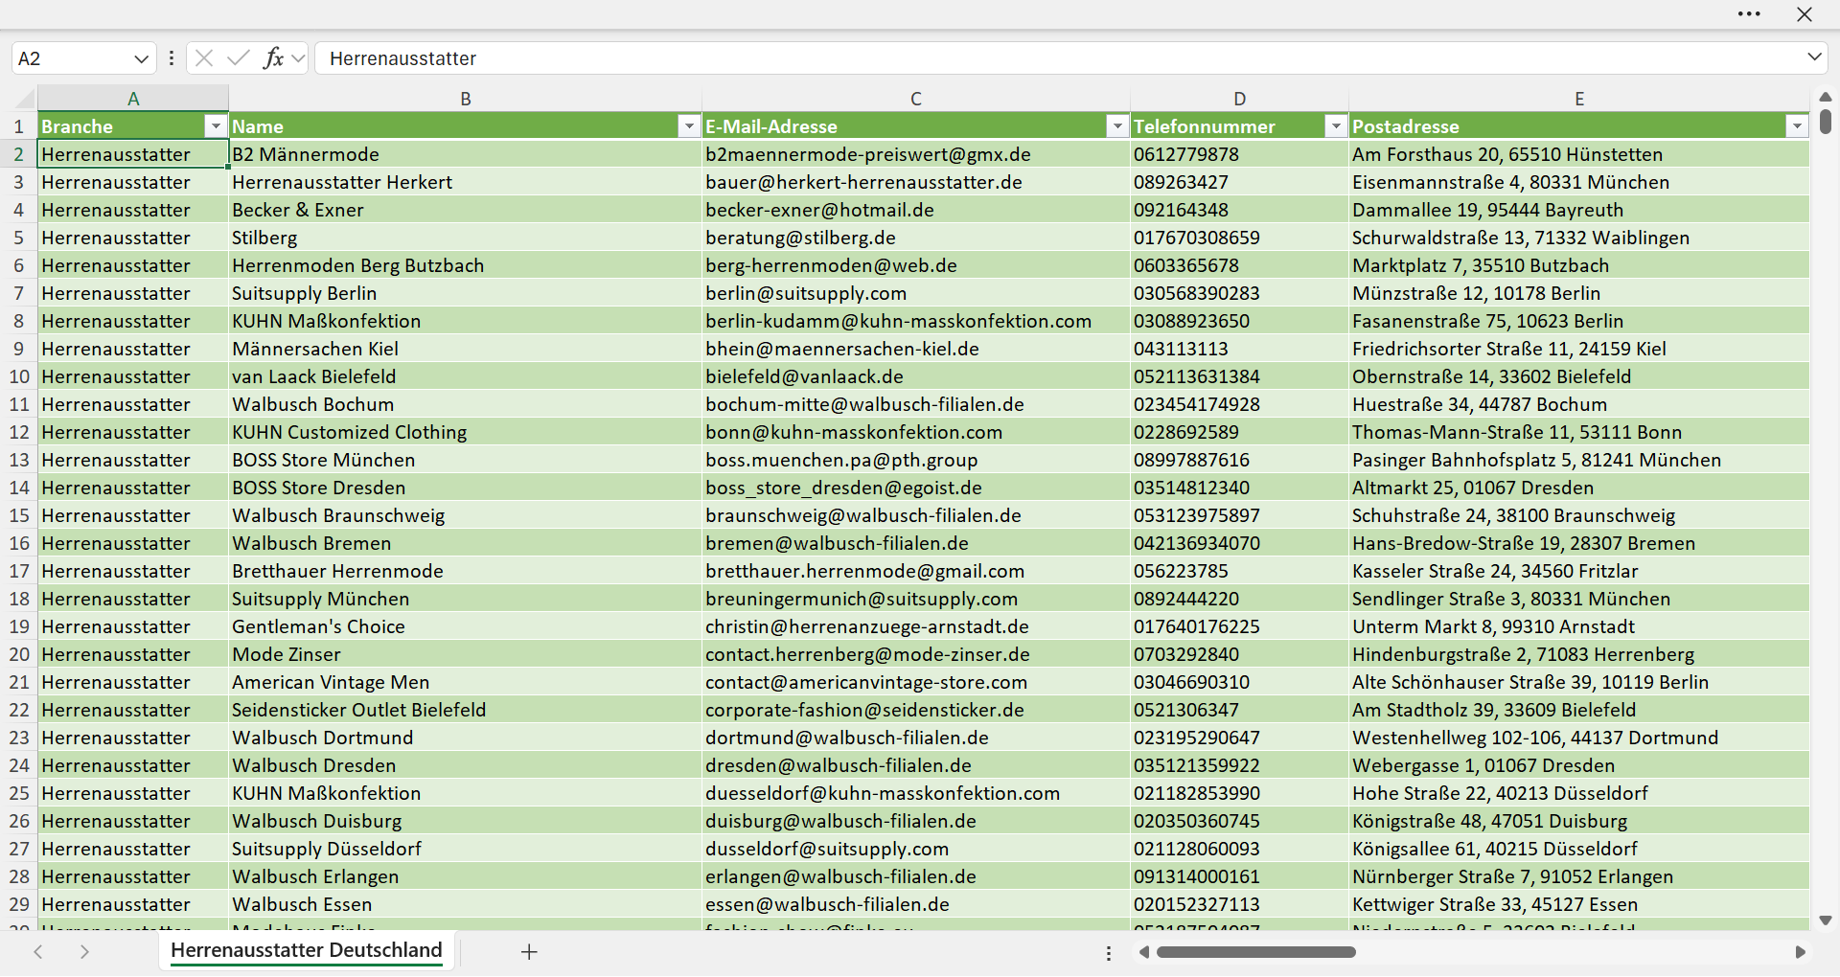
Task: Open the Postadresse filter dropdown
Action: [1797, 126]
